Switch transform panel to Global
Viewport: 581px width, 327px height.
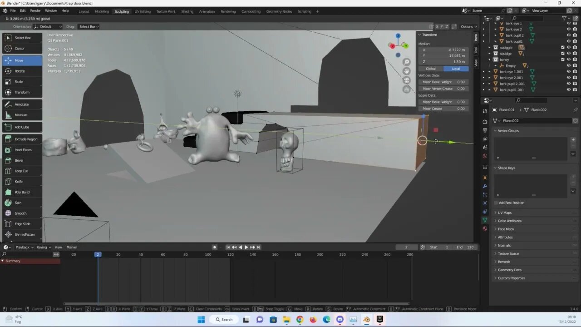[x=430, y=69]
